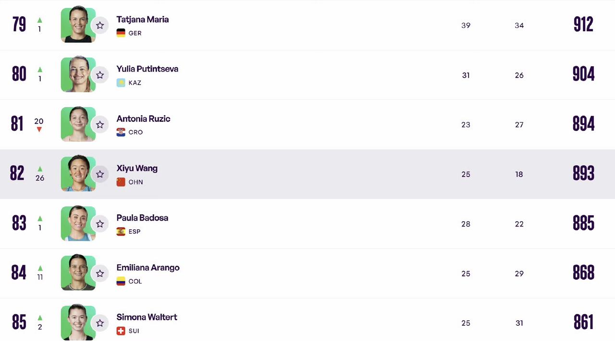Star Antonia Ruzic as a favorite
Image resolution: width=615 pixels, height=341 pixels.
100,125
